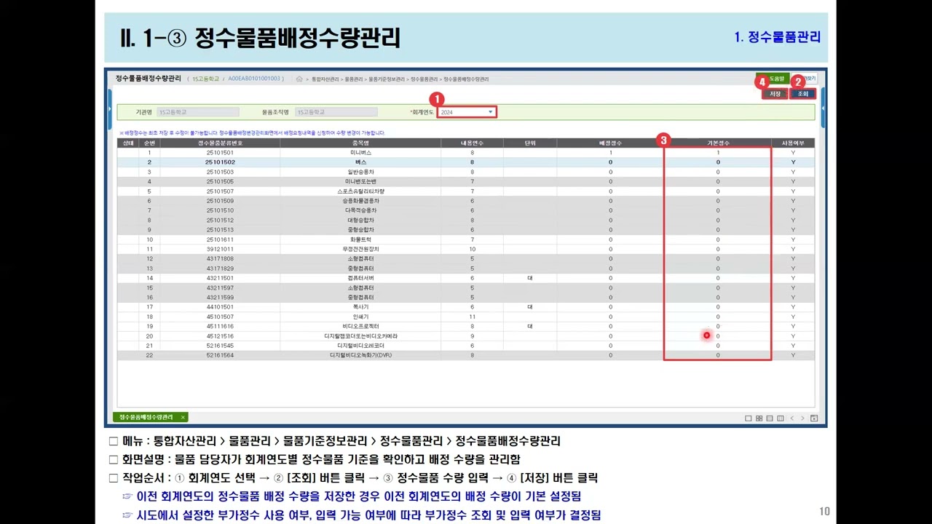Click 물품기준정보관리 in the breadcrumb
Viewport: 932px width, 524px height.
click(387, 79)
